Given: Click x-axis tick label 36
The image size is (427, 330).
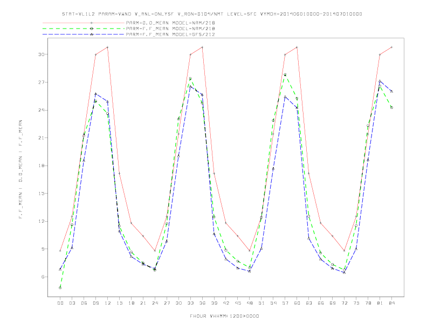Looking at the screenshot, I should click(x=202, y=303).
